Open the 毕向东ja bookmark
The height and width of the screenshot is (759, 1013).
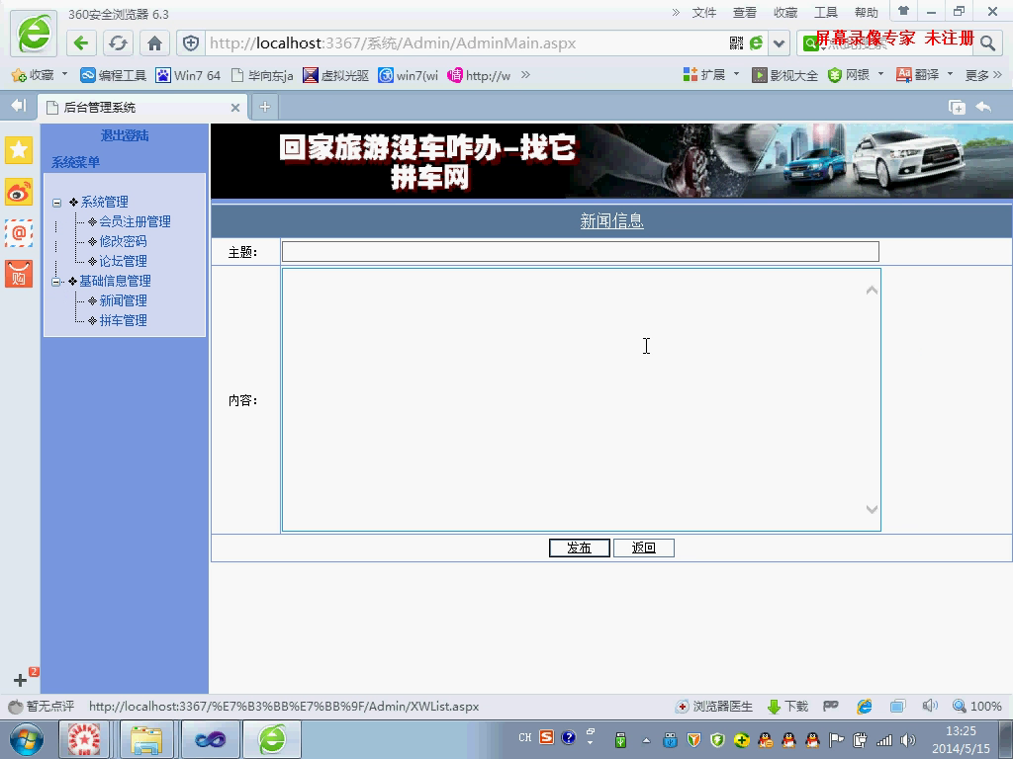[262, 75]
